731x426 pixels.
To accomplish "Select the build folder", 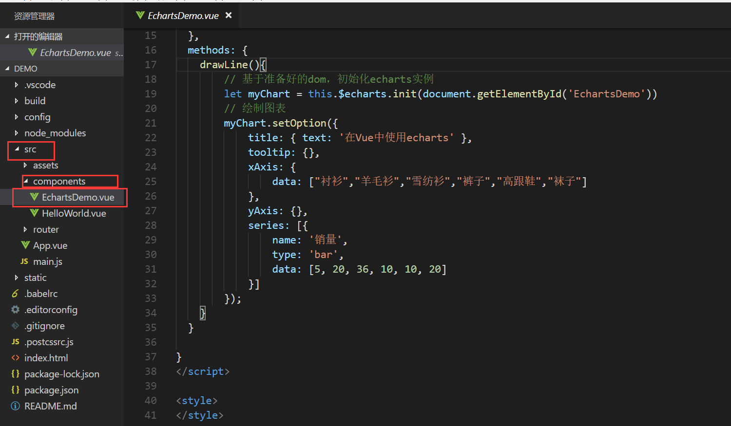I will coord(35,101).
